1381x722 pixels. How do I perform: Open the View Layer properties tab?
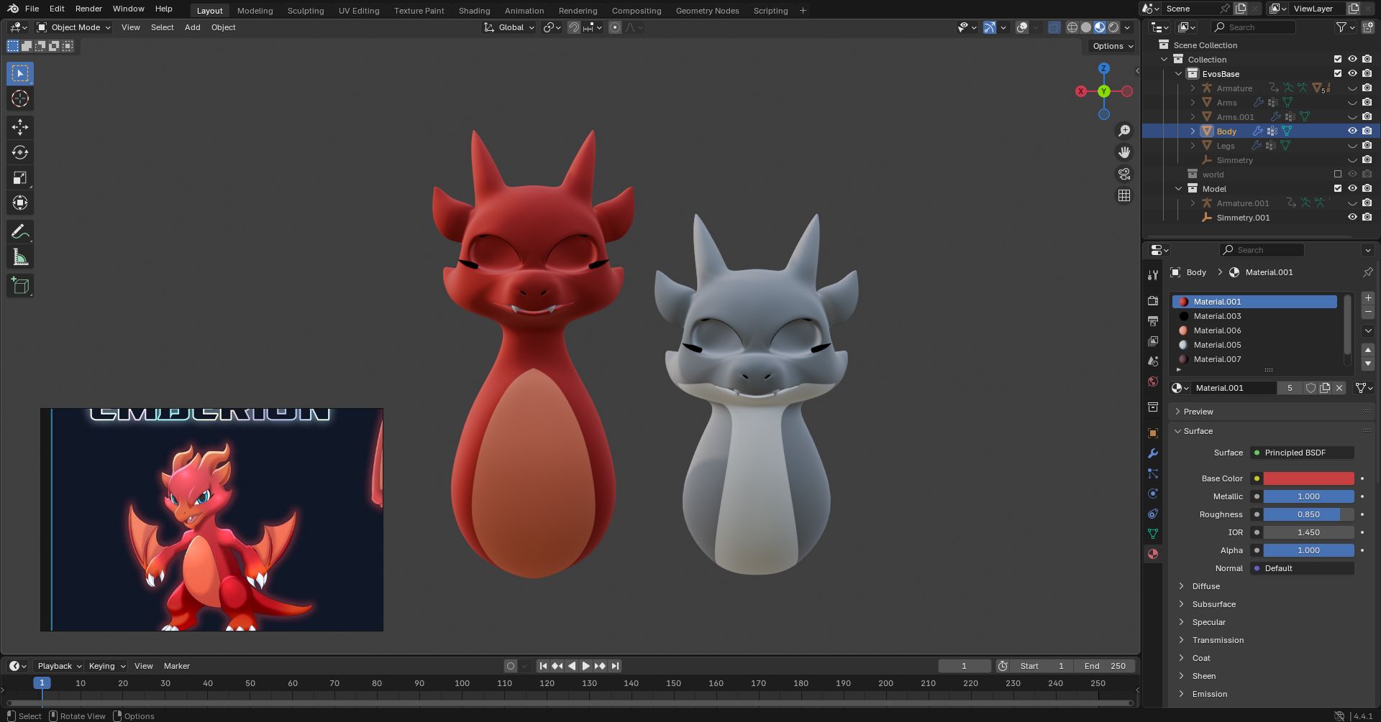1153,341
